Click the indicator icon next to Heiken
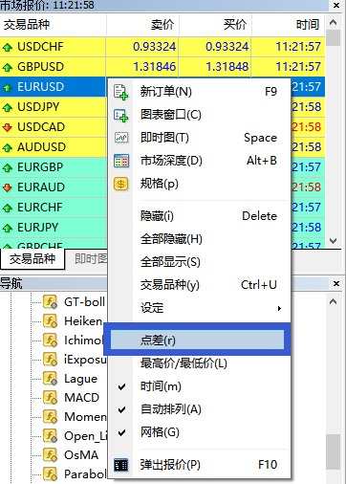 tap(51, 321)
